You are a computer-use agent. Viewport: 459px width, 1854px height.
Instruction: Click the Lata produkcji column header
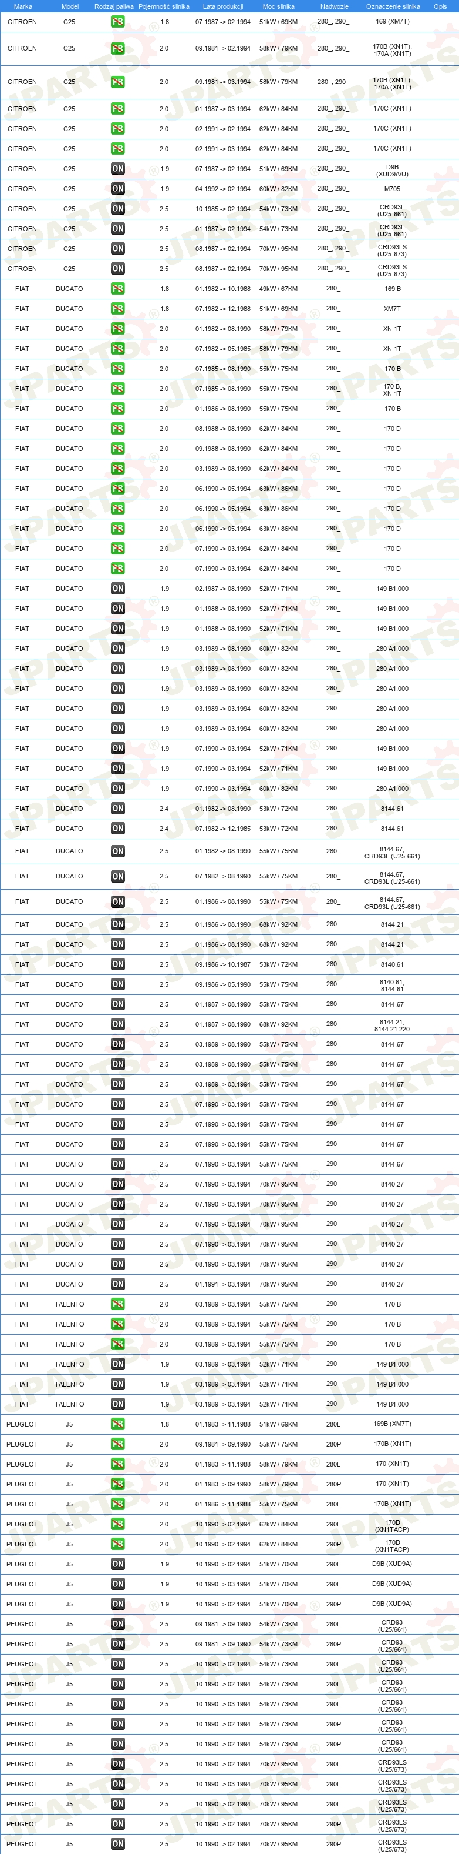(x=222, y=6)
